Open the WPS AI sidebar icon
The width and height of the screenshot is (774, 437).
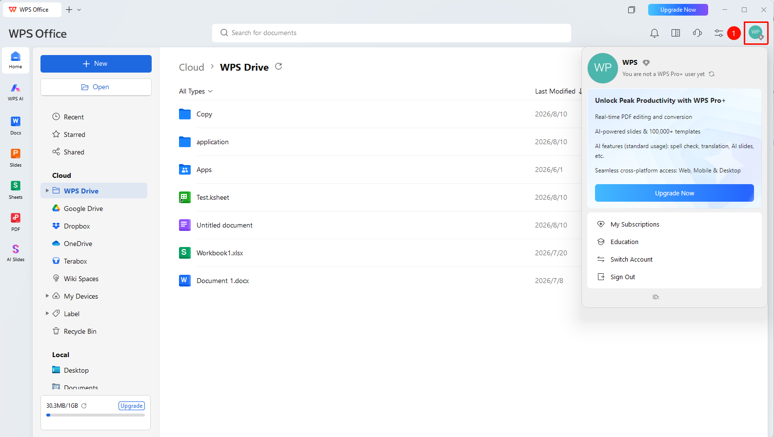coord(16,92)
